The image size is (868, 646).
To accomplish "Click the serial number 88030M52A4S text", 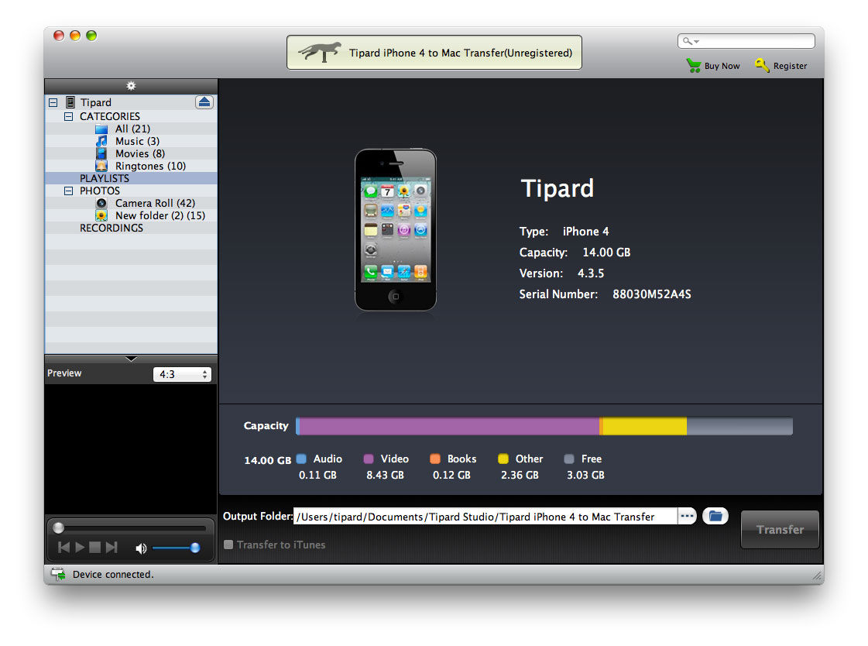I will 651,294.
